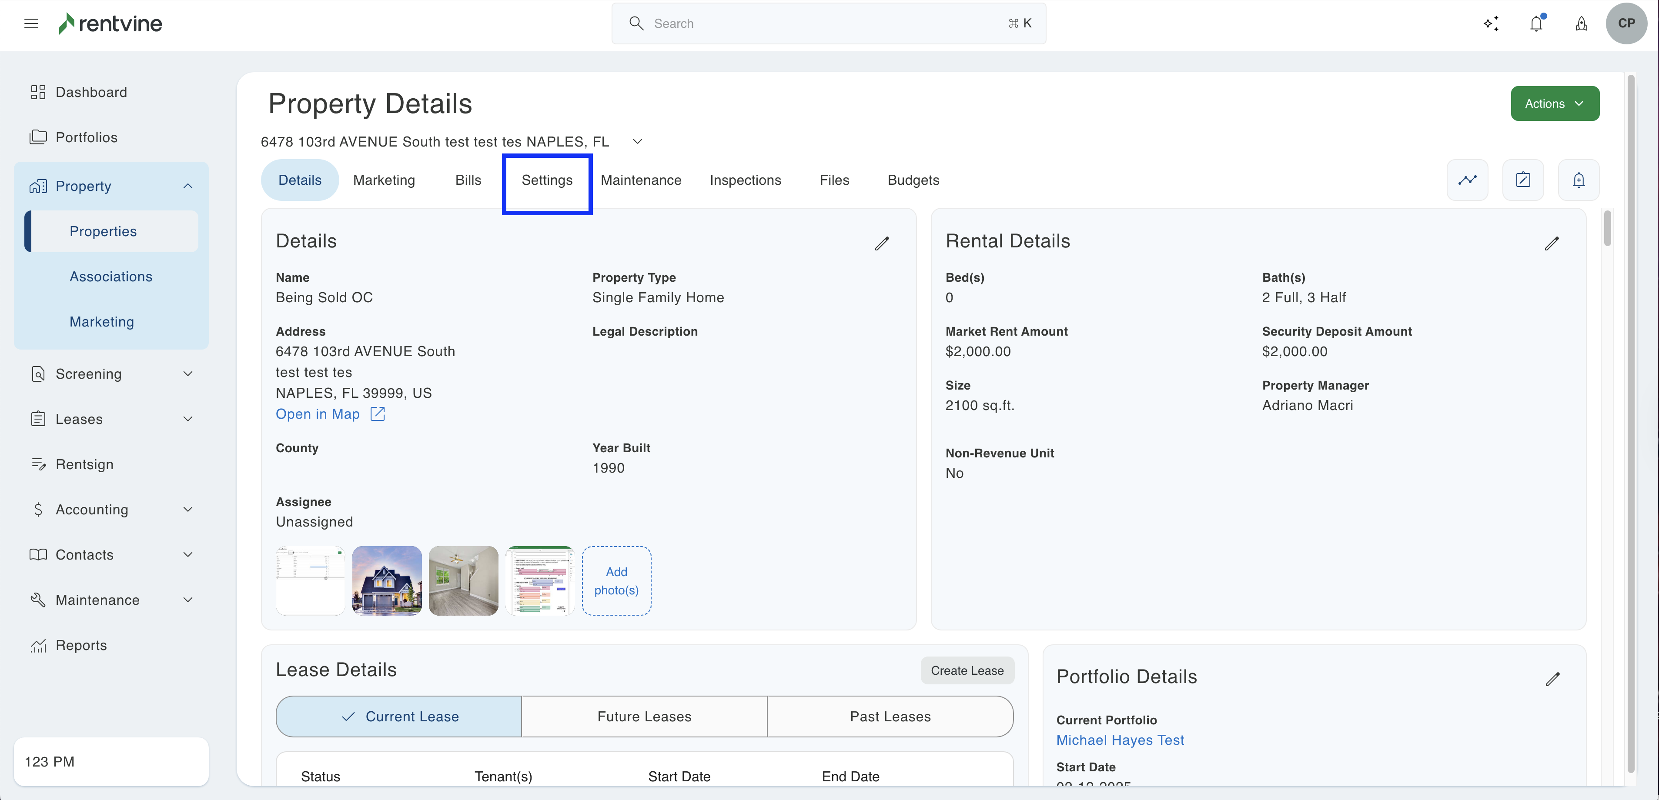
Task: Click the hamburger menu icon
Action: point(31,24)
